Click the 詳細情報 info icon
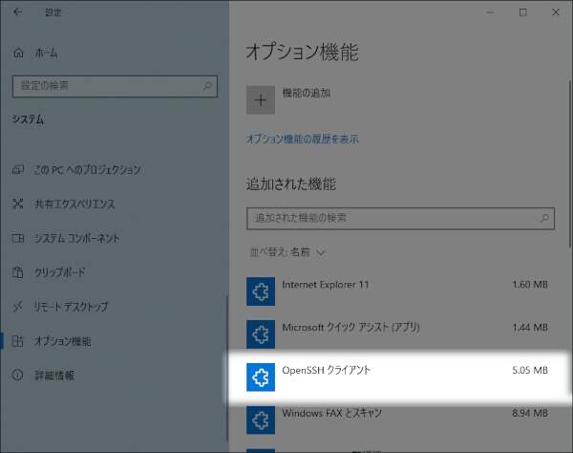Viewport: 573px width, 453px height. [17, 375]
